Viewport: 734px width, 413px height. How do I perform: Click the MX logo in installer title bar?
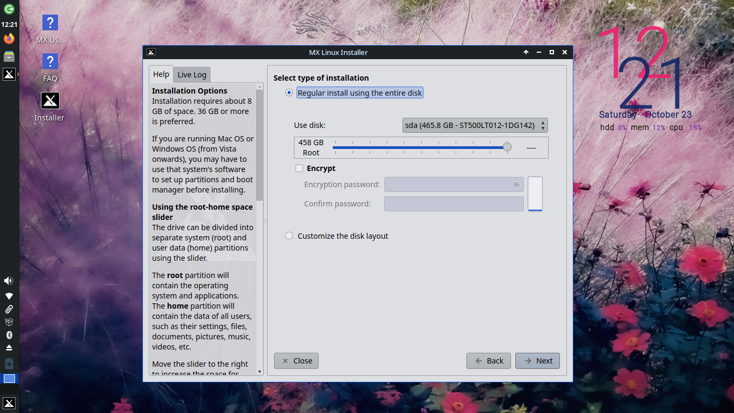tap(151, 52)
